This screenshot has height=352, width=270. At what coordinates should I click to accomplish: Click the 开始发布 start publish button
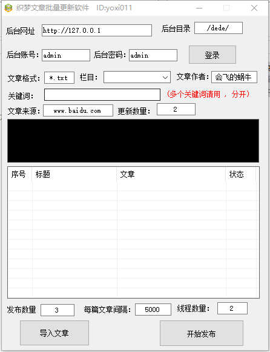click(x=202, y=333)
